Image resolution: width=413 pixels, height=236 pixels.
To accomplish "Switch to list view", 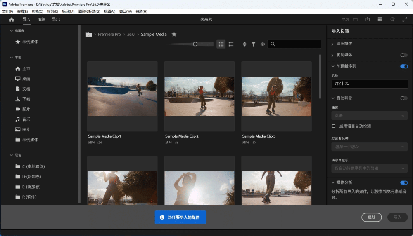I will (x=231, y=44).
